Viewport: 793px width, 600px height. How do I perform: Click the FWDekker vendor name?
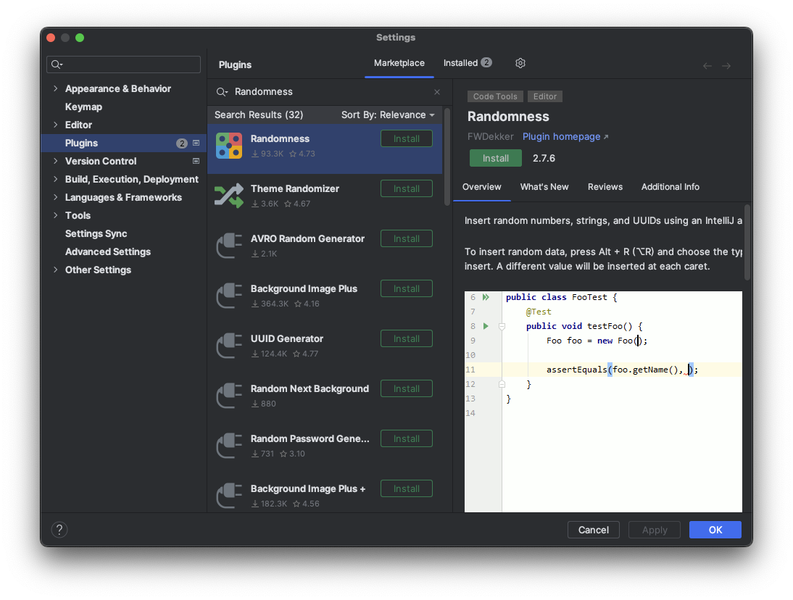(x=490, y=137)
